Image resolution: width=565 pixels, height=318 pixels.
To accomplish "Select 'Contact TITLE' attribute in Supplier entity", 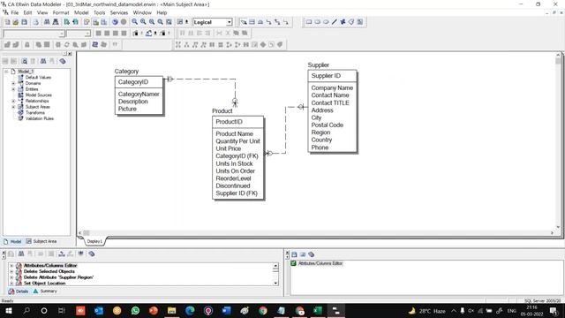I will (x=330, y=102).
